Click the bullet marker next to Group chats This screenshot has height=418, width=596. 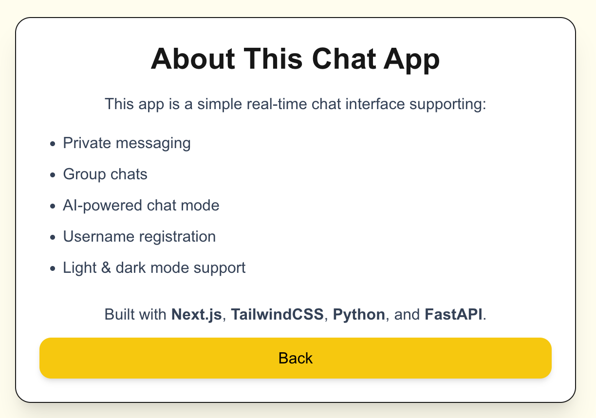(52, 174)
